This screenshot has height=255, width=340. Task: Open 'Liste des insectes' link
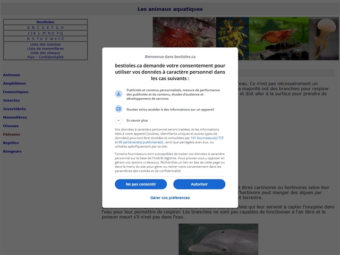coord(45,45)
